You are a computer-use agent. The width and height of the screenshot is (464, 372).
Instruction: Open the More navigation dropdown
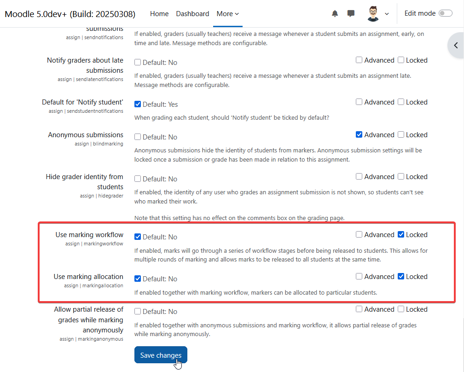(227, 14)
